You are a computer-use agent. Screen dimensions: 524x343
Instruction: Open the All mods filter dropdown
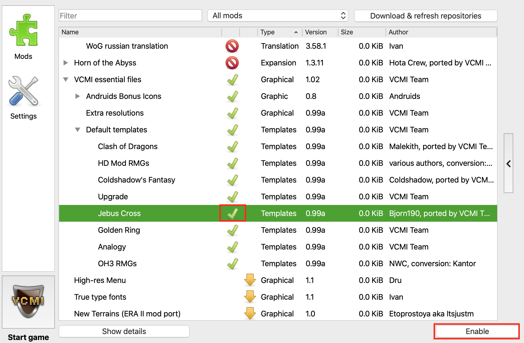[278, 16]
